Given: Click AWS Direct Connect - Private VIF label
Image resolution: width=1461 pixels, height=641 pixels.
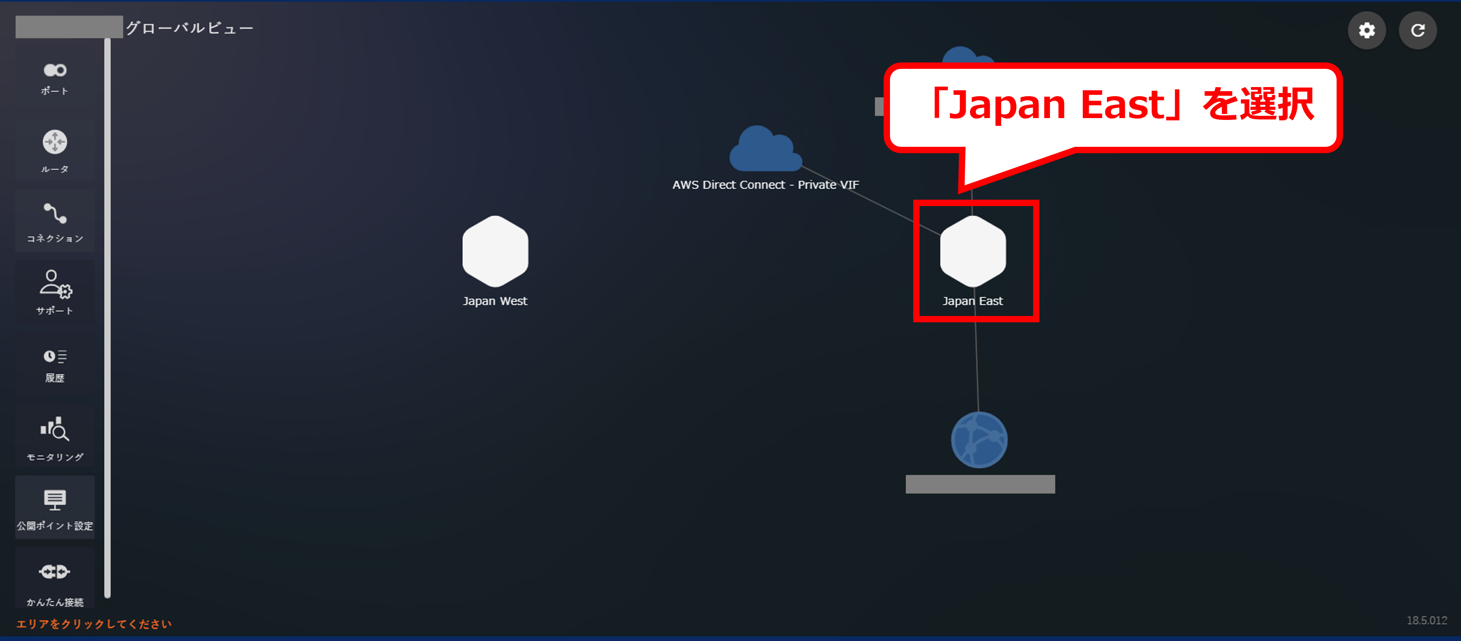Looking at the screenshot, I should click(765, 185).
